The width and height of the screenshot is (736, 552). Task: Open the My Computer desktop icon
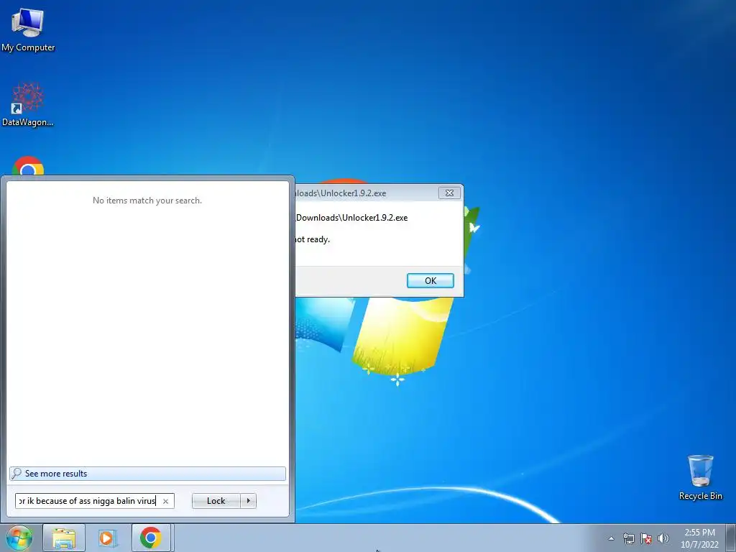(x=28, y=29)
